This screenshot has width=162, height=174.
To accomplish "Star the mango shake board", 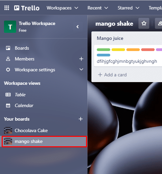I will (x=144, y=23).
